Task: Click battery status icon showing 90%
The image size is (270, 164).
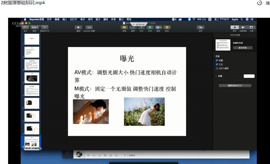Action: pyautogui.click(x=202, y=19)
